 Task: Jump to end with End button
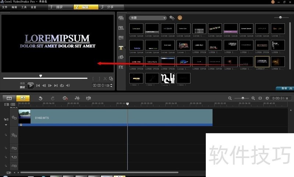pyautogui.click(x=56, y=86)
